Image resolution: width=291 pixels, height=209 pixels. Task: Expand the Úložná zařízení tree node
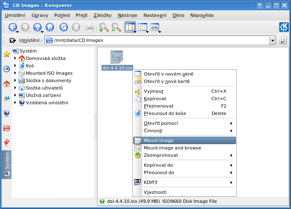(15, 95)
